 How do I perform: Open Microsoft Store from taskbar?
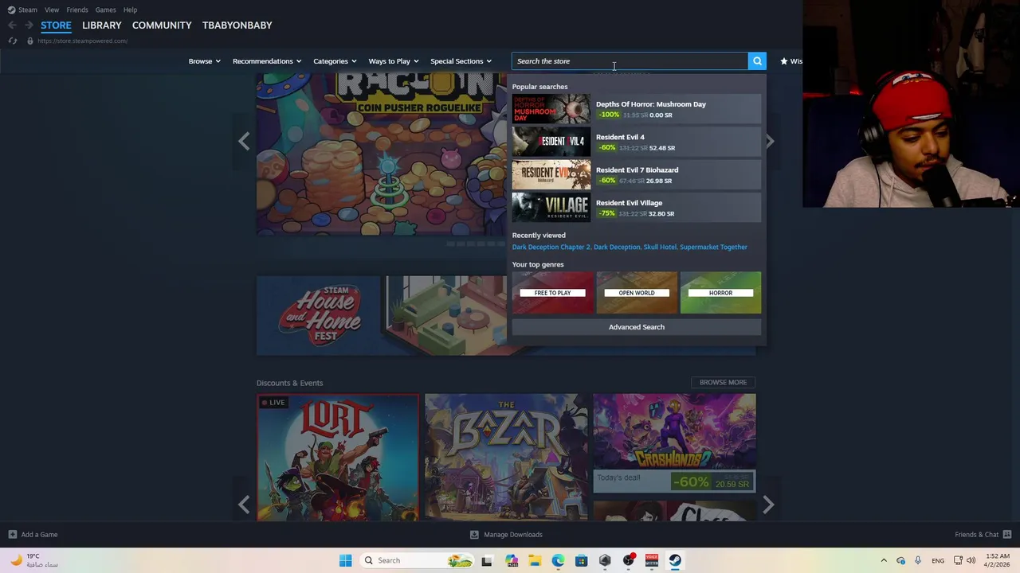582,560
